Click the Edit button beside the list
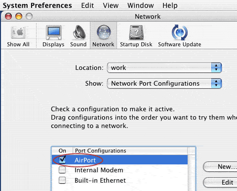Screen dimensions: 237x191 coord(220,182)
